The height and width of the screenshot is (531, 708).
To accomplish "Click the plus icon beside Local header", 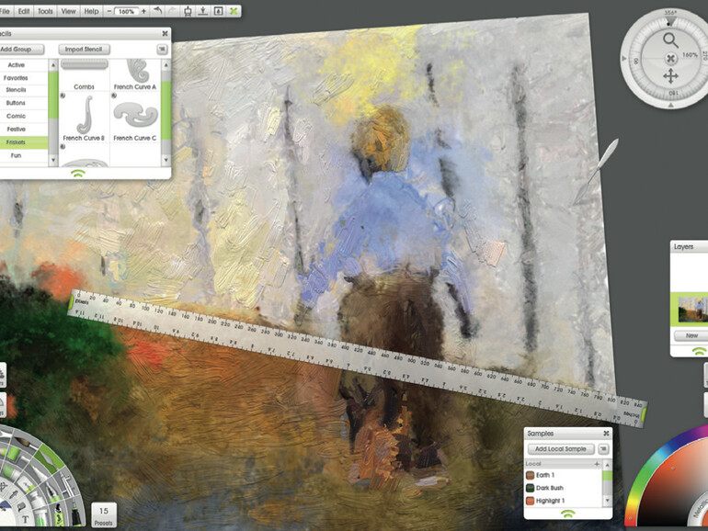I will (597, 464).
